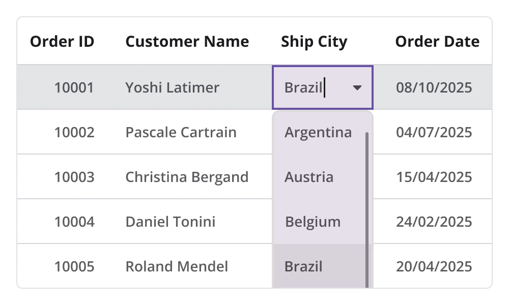The height and width of the screenshot is (305, 509).
Task: Click the Order Date column header
Action: tap(437, 42)
